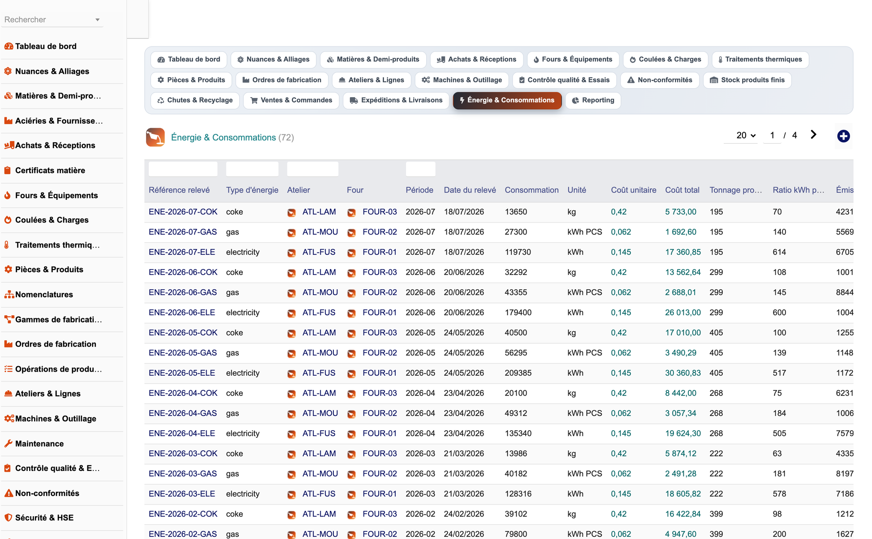The image size is (872, 539).
Task: Open the Rechercher dropdown arrow
Action: point(97,20)
